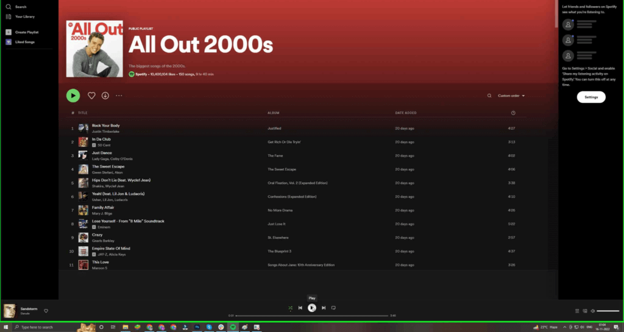The width and height of the screenshot is (624, 332).
Task: Open Justin Timberlake artist link
Action: pyautogui.click(x=105, y=132)
